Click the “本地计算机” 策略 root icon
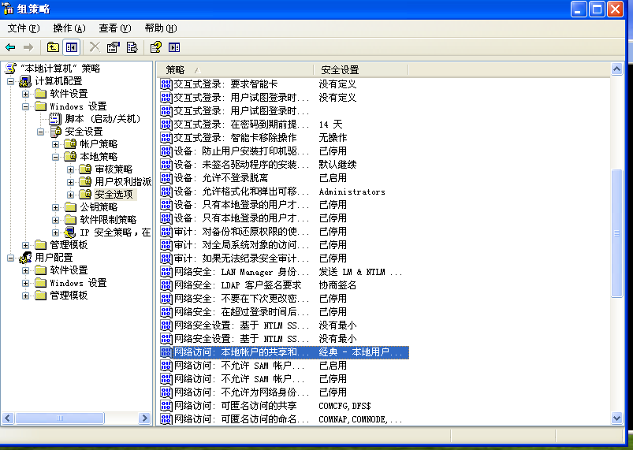633x450 pixels. click(x=10, y=69)
